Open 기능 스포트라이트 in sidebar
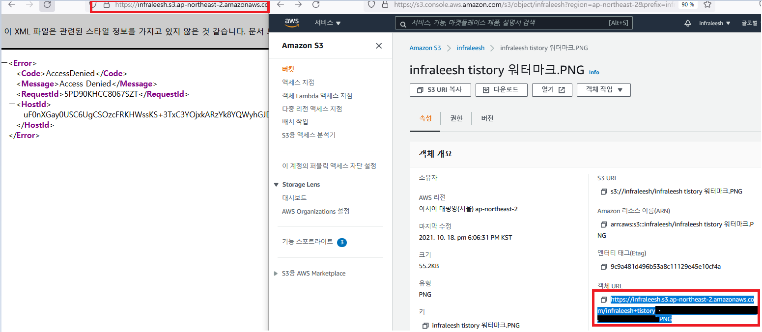The height and width of the screenshot is (332, 762). point(308,242)
